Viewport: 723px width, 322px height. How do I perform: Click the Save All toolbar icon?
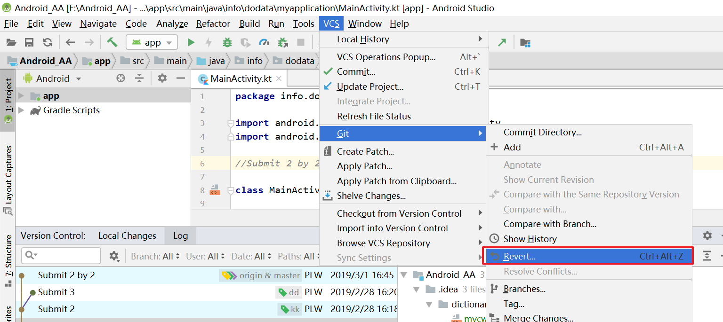point(29,43)
